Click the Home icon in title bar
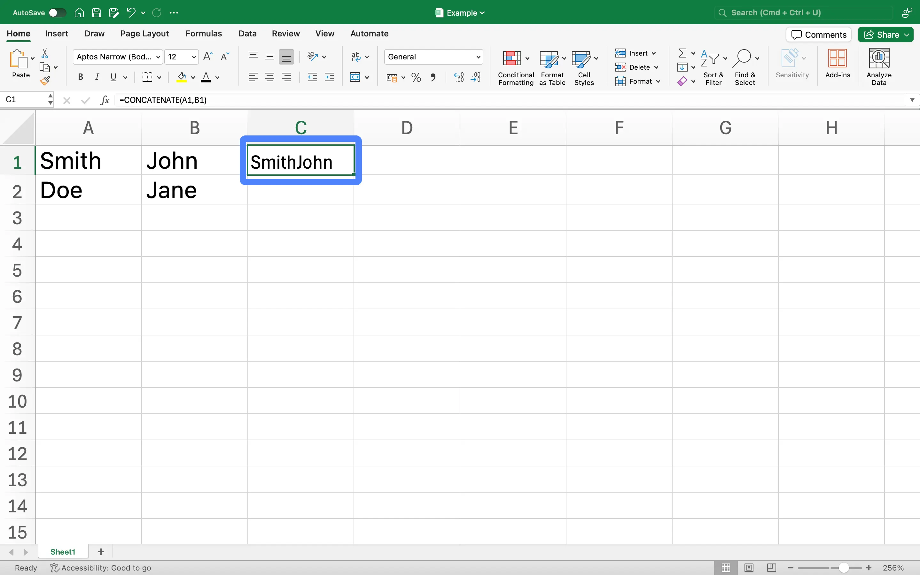 [x=79, y=12]
